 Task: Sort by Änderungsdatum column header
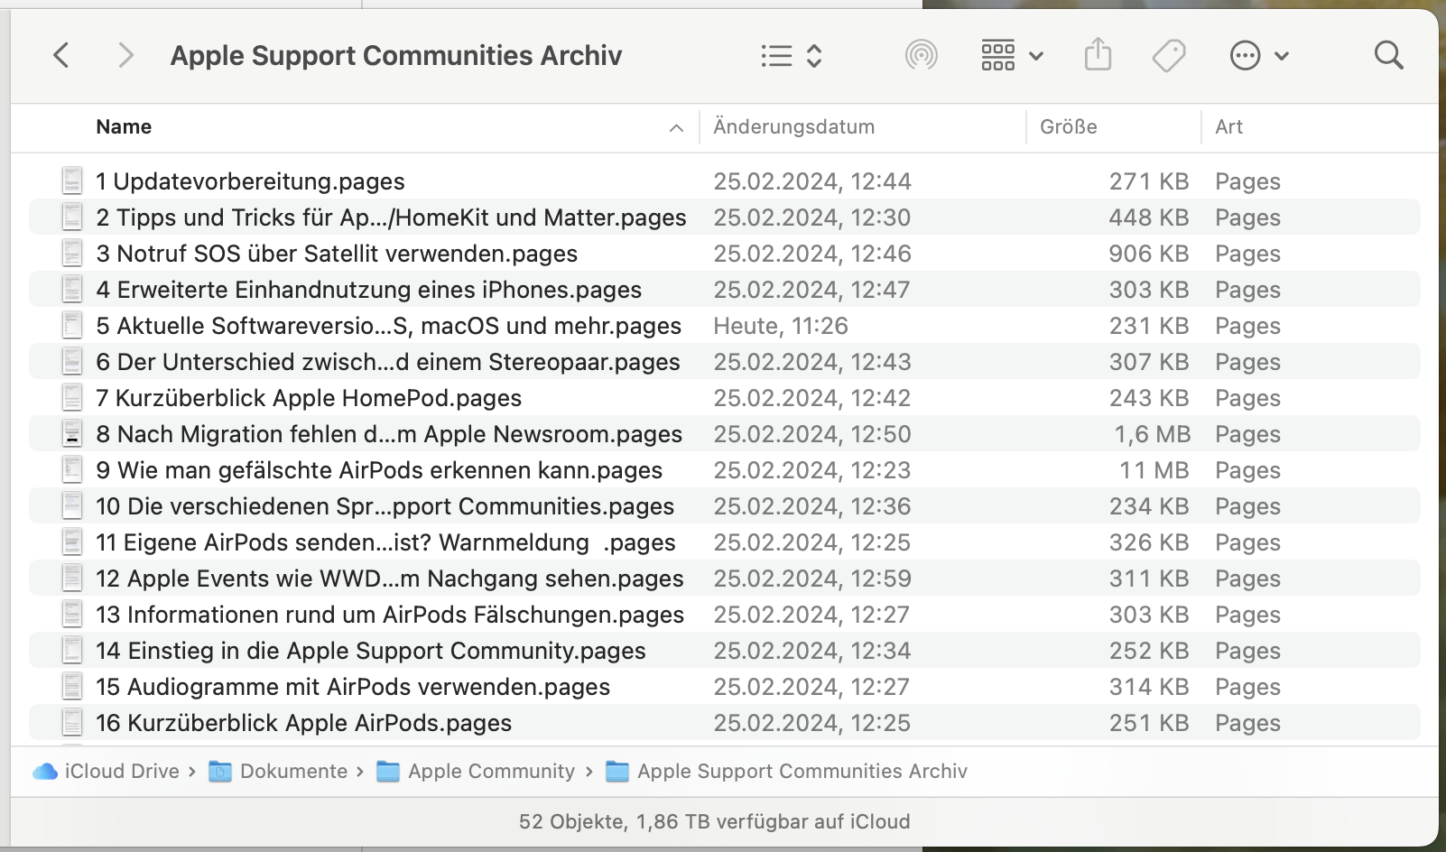[793, 127]
